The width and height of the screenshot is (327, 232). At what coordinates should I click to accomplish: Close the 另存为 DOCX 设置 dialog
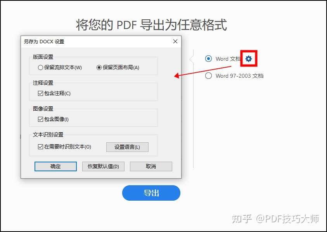pos(175,41)
